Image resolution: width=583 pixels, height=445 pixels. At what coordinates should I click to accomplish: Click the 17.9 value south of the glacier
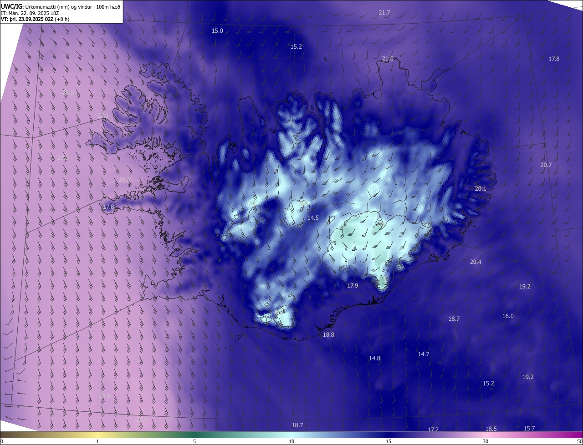click(353, 286)
